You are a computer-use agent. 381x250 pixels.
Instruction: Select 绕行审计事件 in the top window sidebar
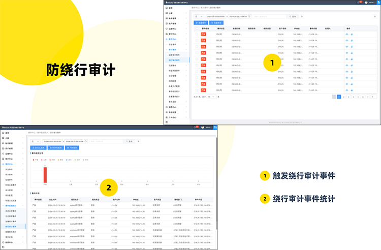click(175, 60)
